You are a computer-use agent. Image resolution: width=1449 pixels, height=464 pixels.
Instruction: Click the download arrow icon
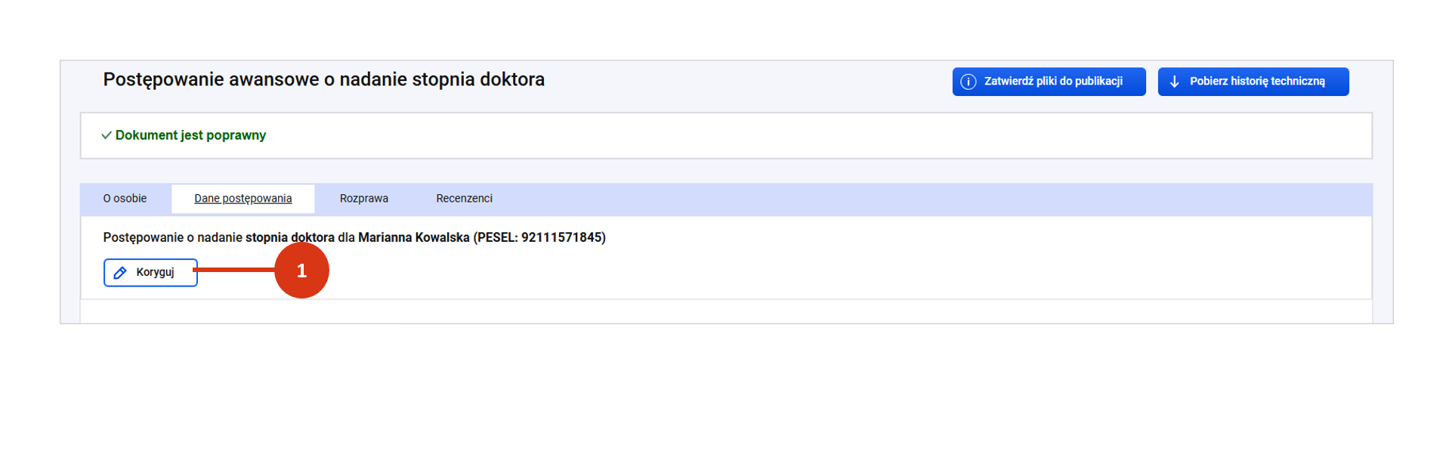[1174, 82]
